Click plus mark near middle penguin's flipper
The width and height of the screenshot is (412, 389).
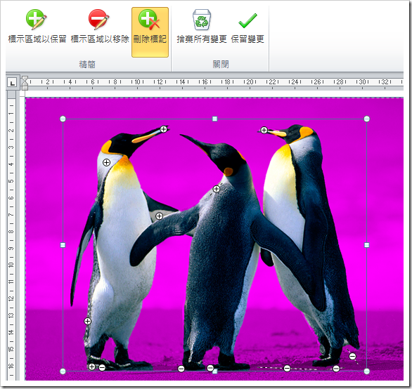coord(159,216)
